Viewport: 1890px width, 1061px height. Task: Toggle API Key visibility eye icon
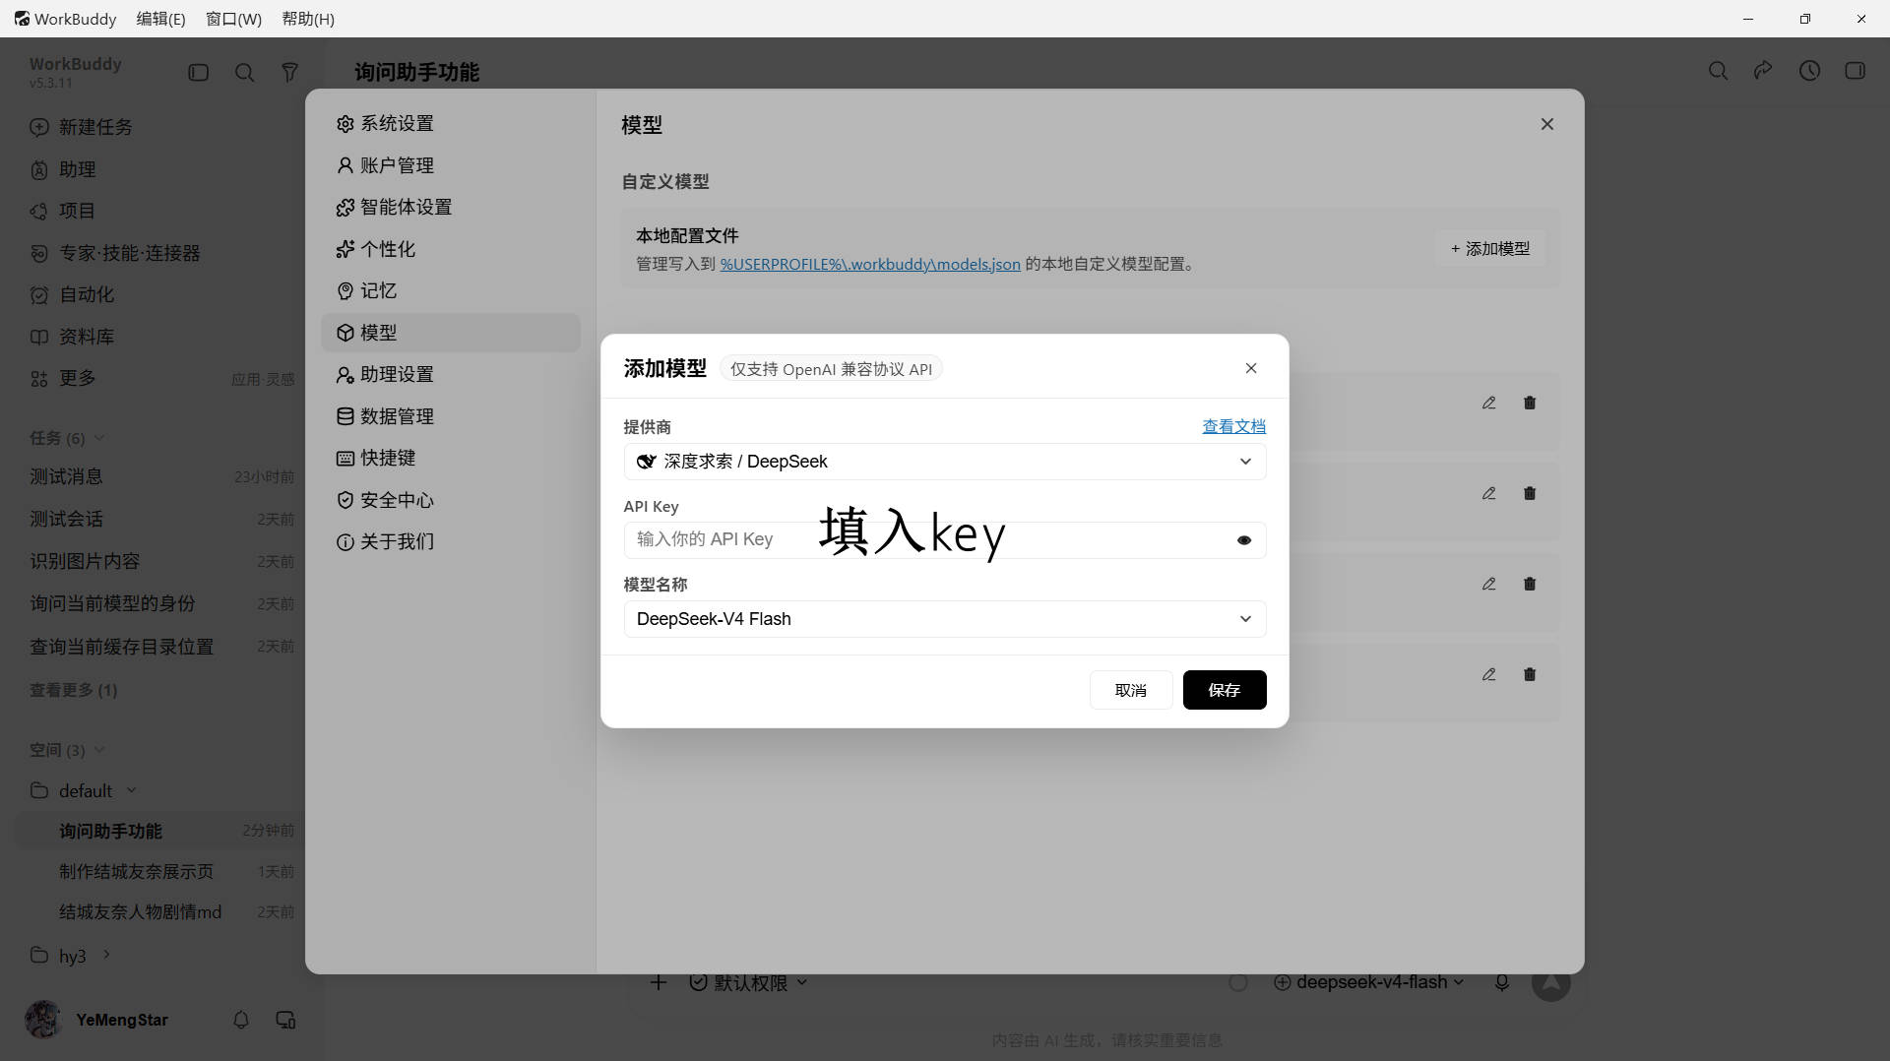(x=1244, y=540)
